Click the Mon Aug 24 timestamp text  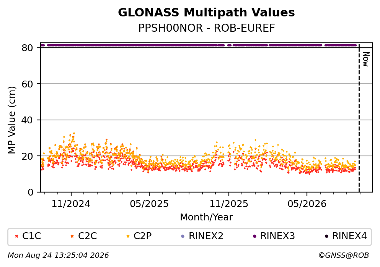[58, 256]
